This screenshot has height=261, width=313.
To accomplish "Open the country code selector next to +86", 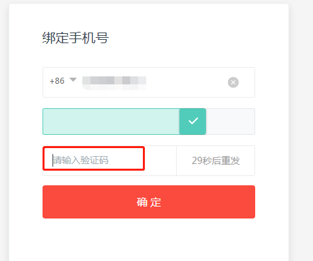I will click(x=73, y=80).
